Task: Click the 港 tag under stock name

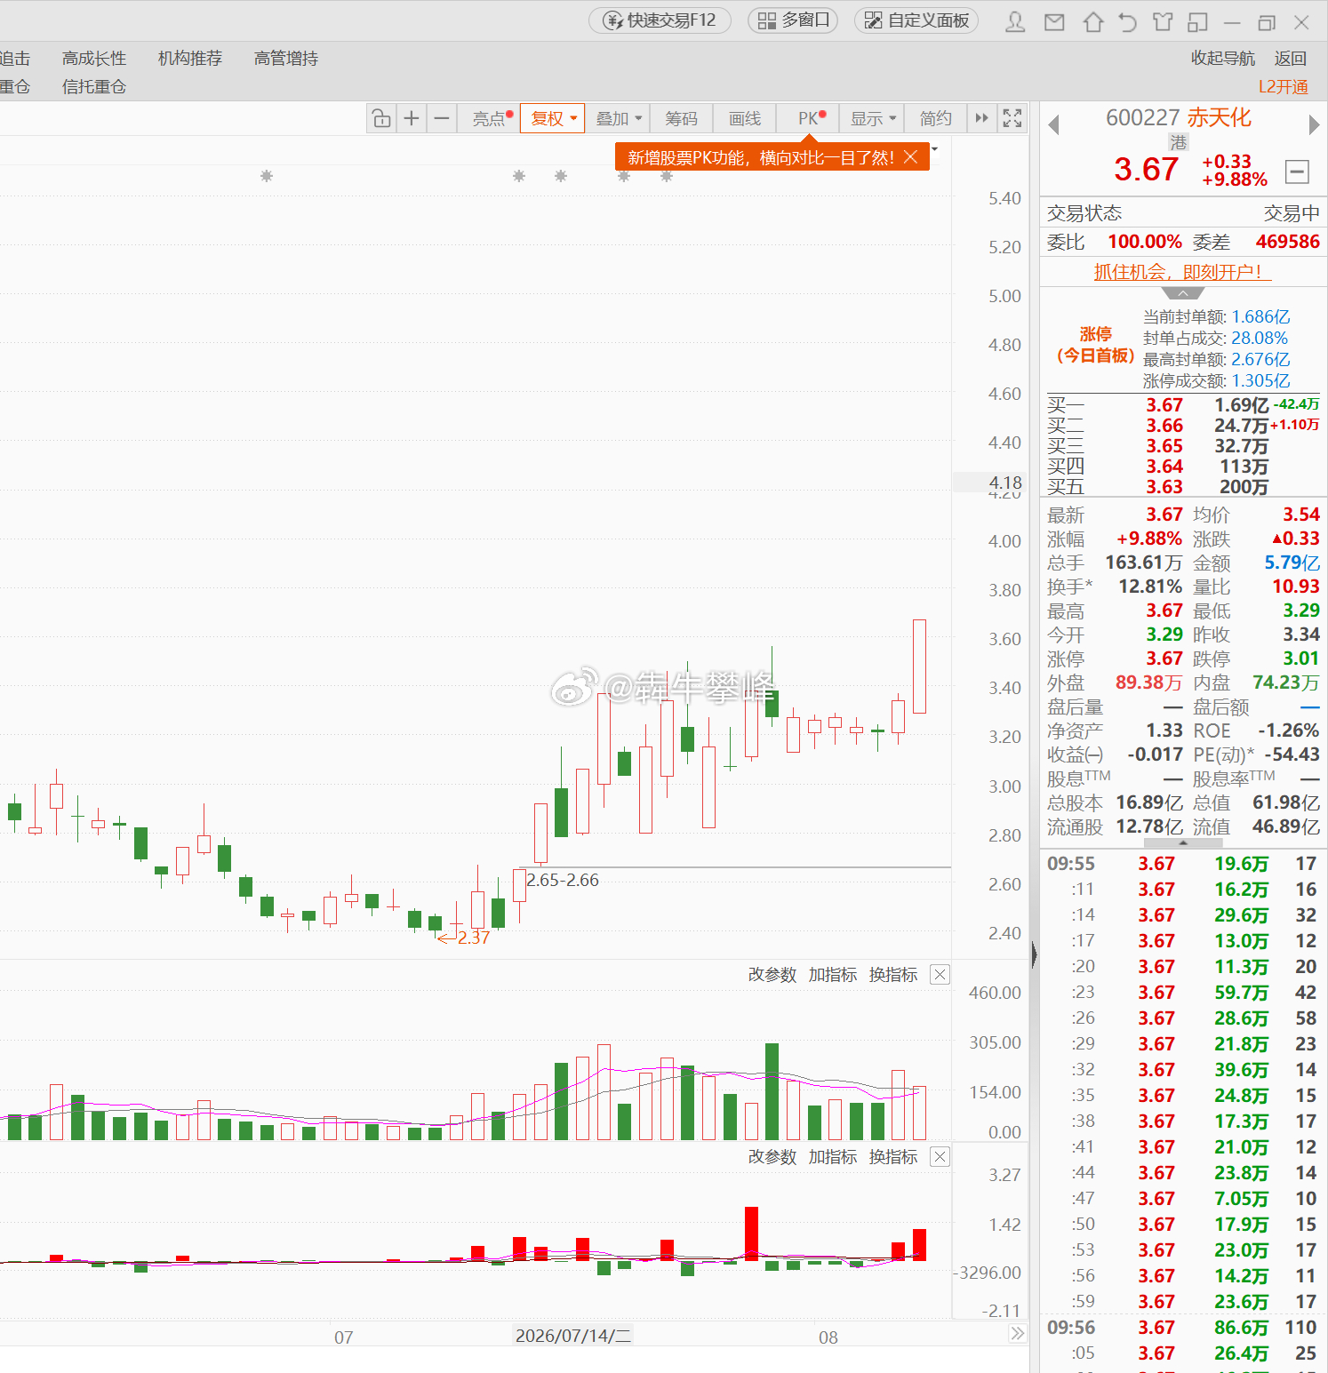Action: pyautogui.click(x=1179, y=142)
